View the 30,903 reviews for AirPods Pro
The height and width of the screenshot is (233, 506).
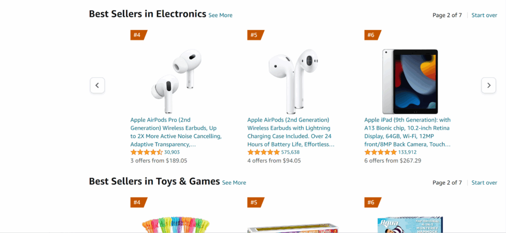pos(172,152)
